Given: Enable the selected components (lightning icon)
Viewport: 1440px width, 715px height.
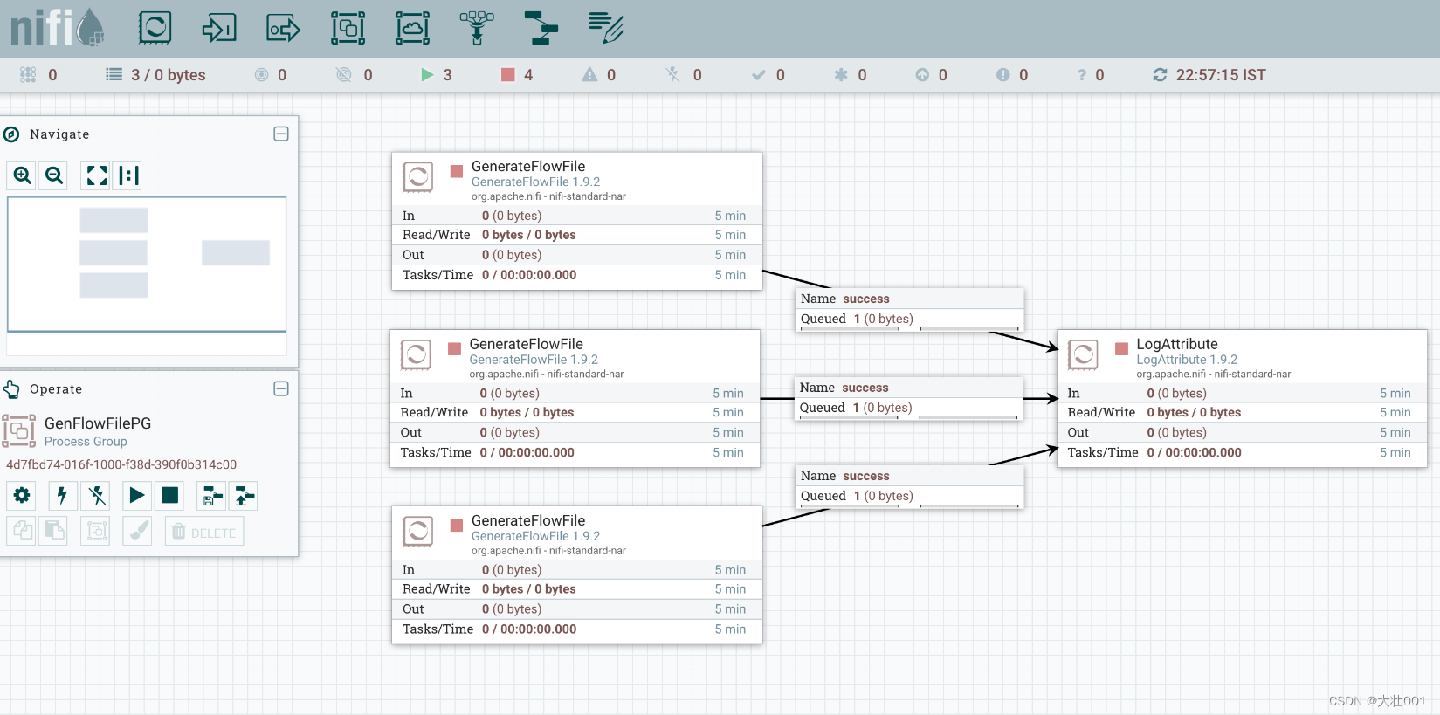Looking at the screenshot, I should pyautogui.click(x=62, y=496).
